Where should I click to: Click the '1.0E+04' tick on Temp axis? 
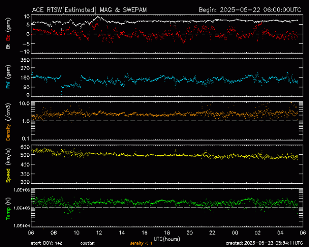click(x=22, y=226)
